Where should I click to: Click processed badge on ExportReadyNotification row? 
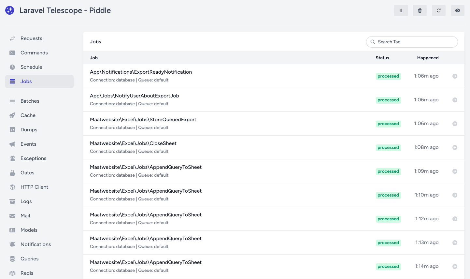coord(388,76)
